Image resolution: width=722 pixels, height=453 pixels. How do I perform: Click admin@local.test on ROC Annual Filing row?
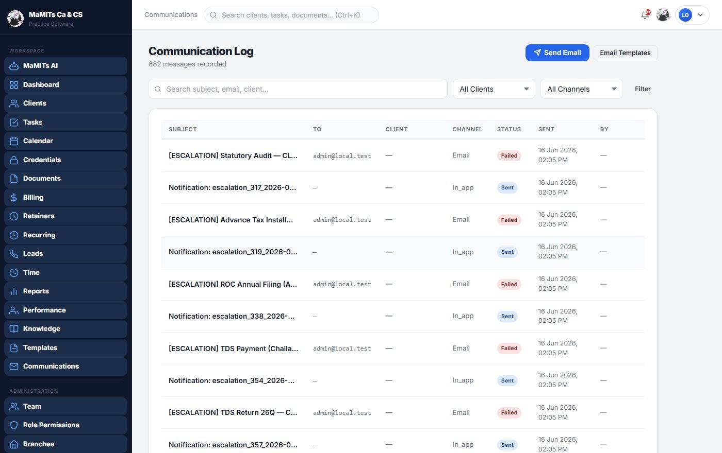tap(342, 284)
